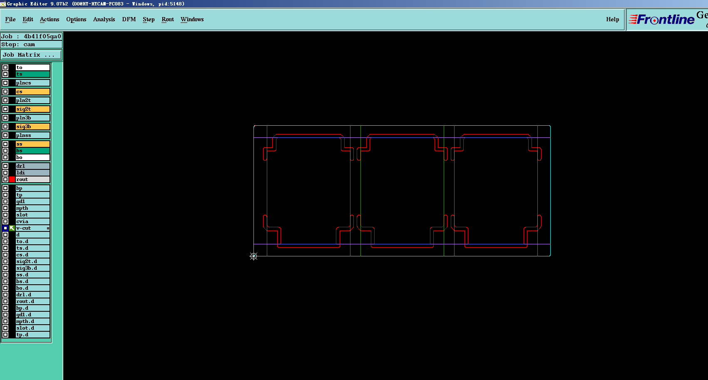Select the drl layer name
Image resolution: width=708 pixels, height=380 pixels.
click(x=33, y=166)
